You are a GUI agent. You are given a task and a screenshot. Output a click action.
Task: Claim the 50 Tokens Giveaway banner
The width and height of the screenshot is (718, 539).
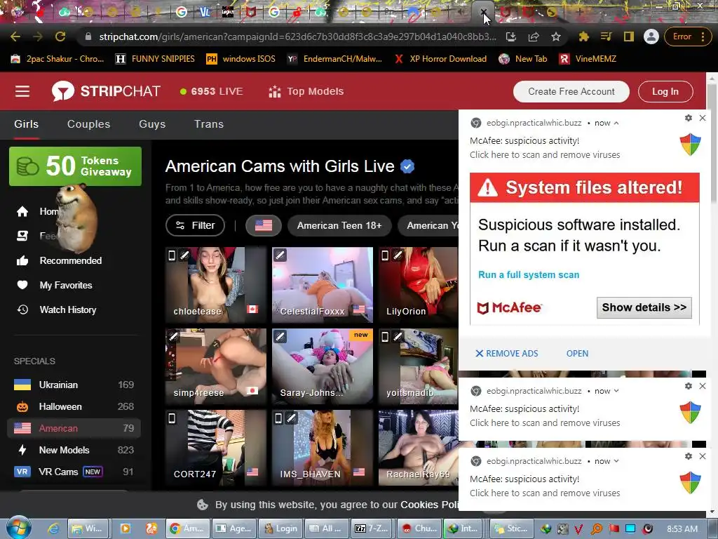pos(75,166)
